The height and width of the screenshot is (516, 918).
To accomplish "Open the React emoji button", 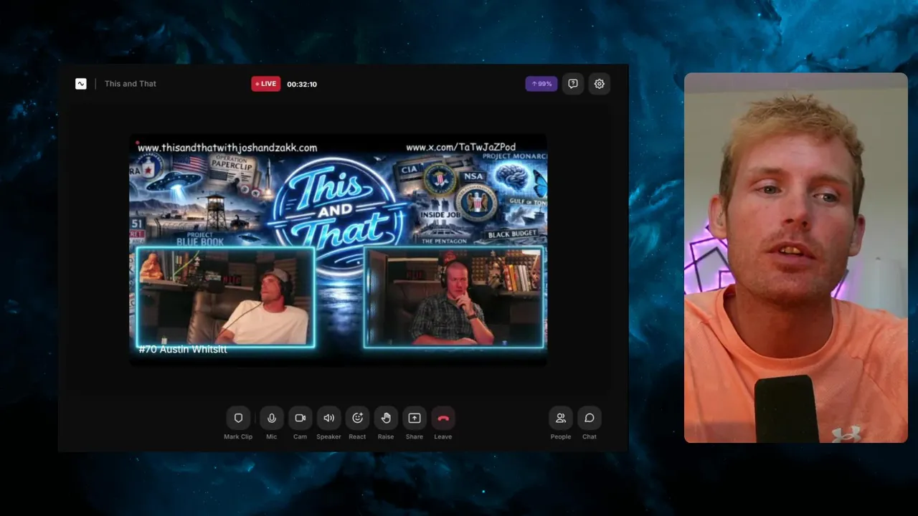I will [x=357, y=418].
